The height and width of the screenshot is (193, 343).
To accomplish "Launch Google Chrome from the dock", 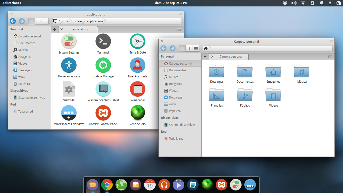I will (107, 185).
